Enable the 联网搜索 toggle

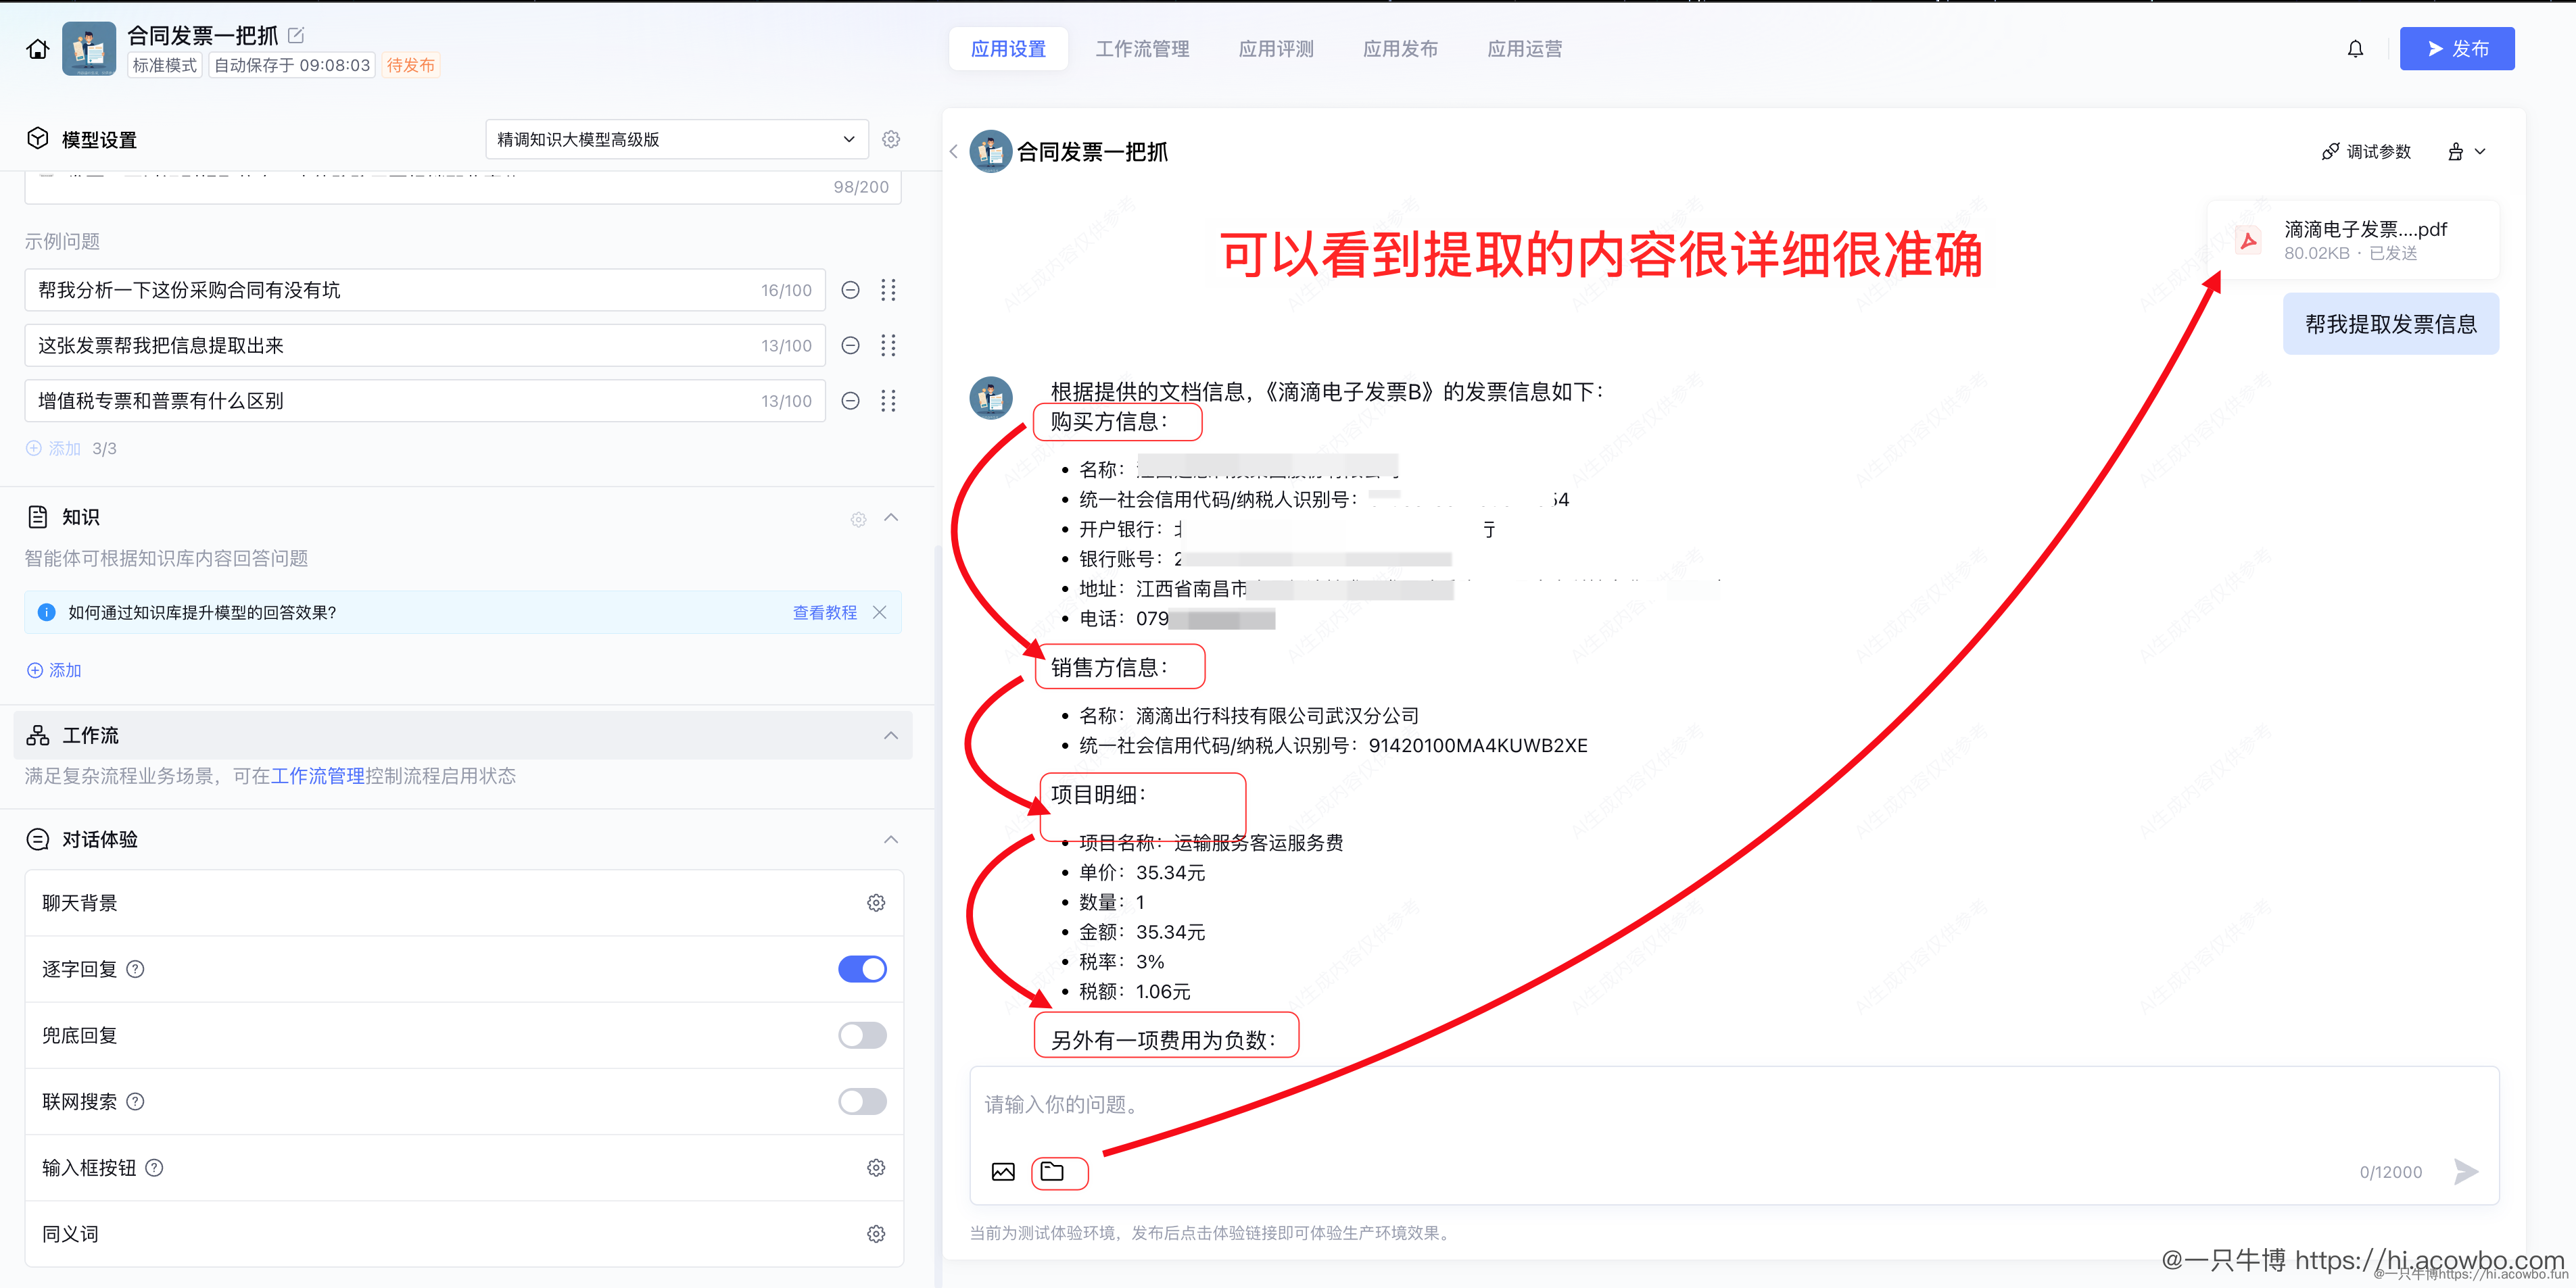click(x=862, y=1101)
